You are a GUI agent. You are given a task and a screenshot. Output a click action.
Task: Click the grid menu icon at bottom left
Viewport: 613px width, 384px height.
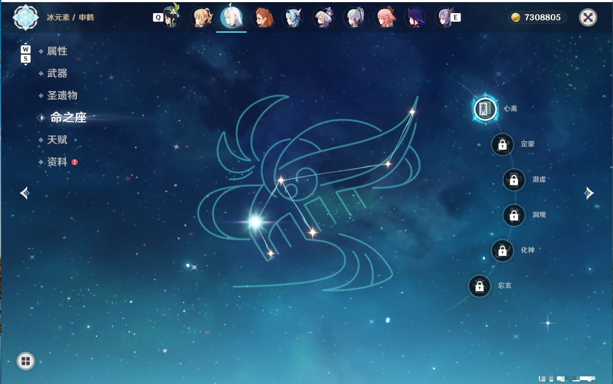point(25,361)
